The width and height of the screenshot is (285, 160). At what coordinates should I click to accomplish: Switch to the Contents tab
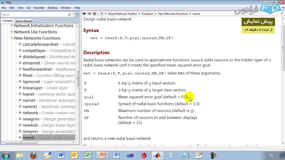7,21
